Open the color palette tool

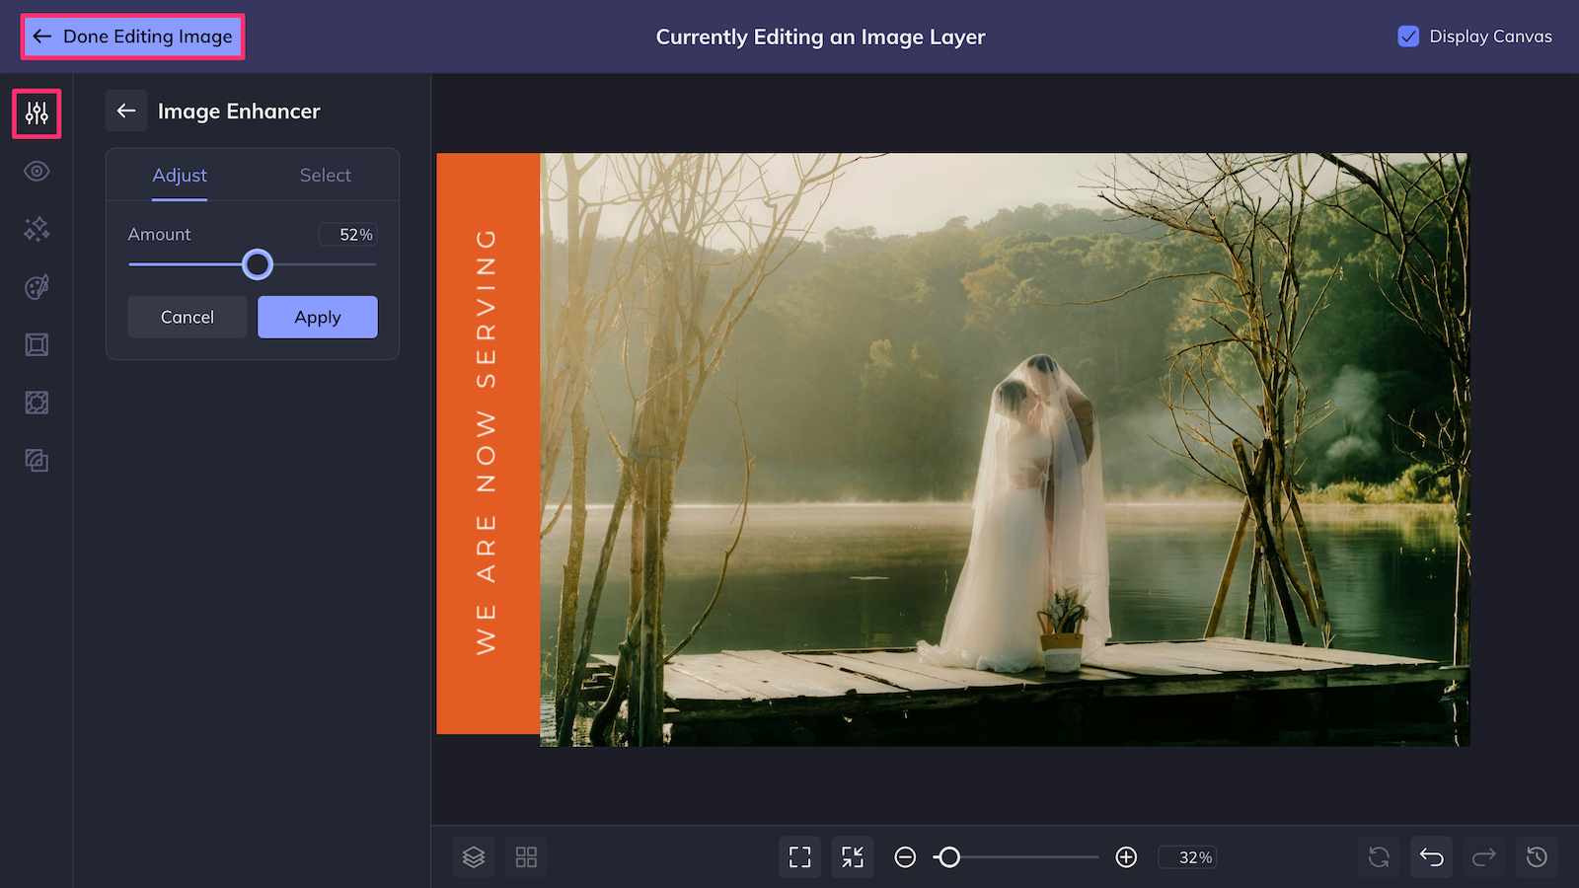coord(36,286)
